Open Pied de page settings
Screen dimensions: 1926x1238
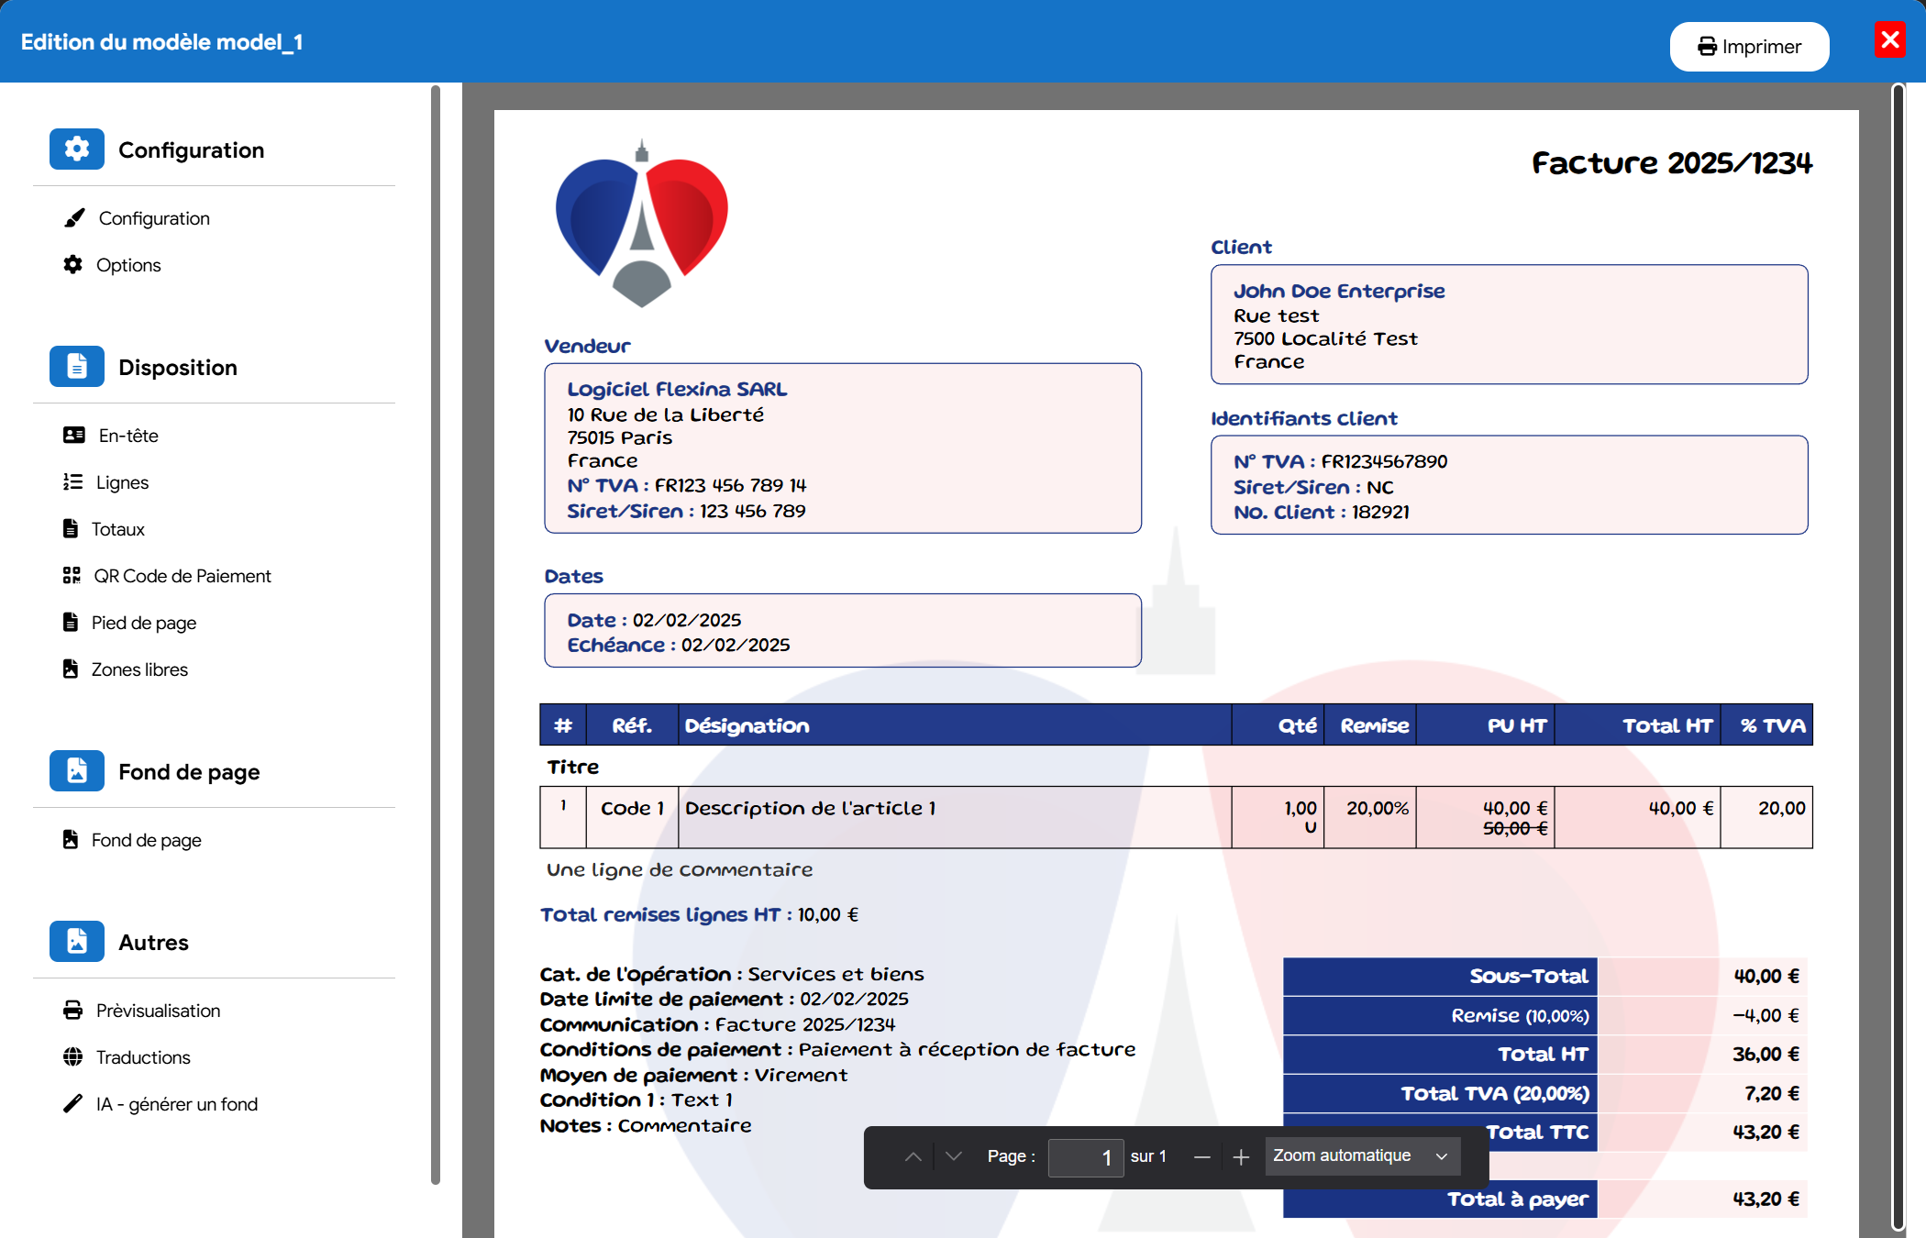click(x=144, y=623)
